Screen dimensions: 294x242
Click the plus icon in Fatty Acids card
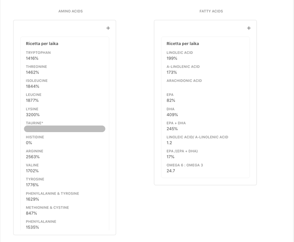coord(249,28)
